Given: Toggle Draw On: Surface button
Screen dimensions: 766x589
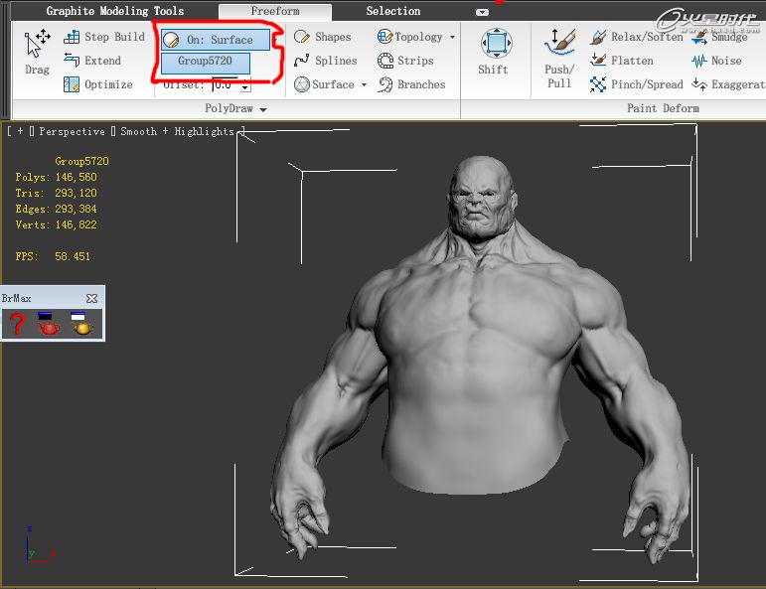Looking at the screenshot, I should click(216, 40).
